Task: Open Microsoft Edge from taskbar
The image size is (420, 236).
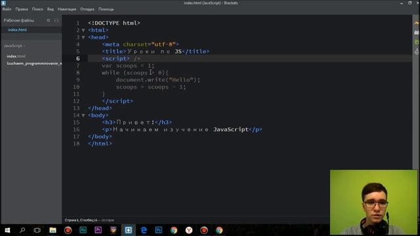Action: (x=144, y=230)
